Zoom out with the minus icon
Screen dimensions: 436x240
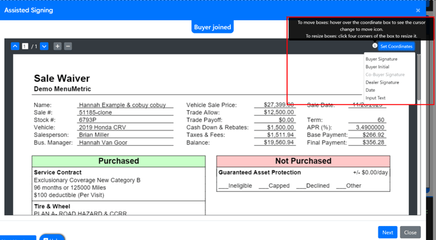tap(68, 46)
